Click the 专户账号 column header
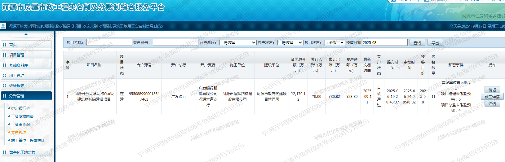 click(144, 65)
